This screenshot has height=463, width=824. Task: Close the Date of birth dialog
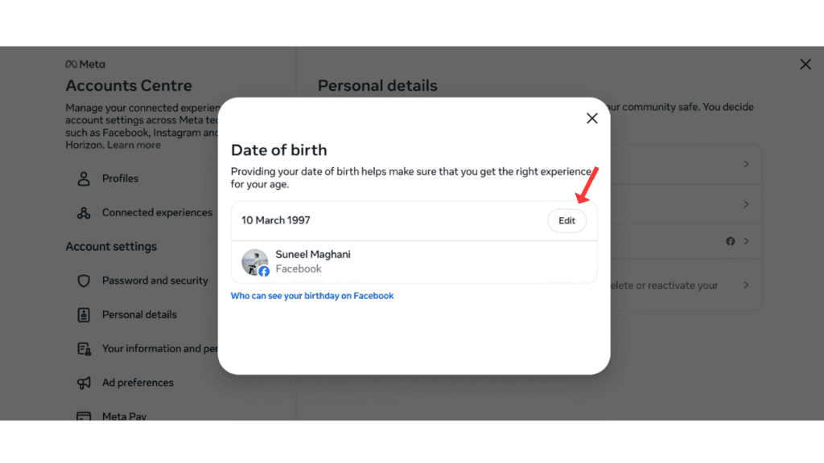point(591,117)
